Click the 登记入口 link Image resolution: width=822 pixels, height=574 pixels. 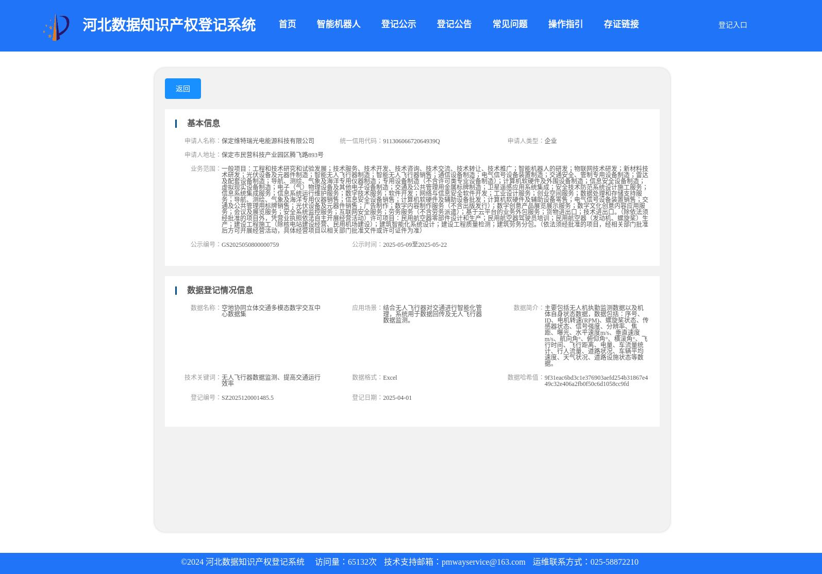pyautogui.click(x=732, y=25)
